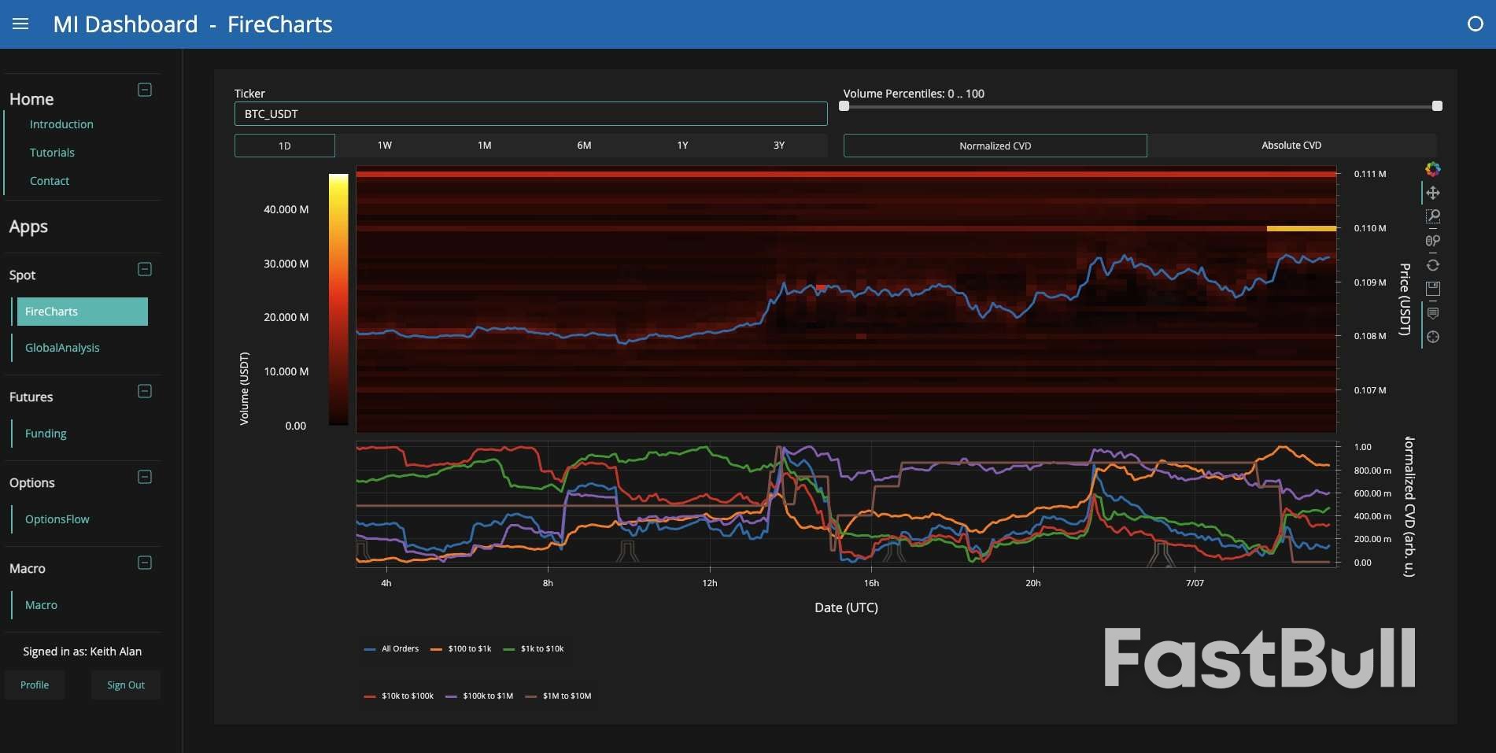Enable the Wheel Zoom tool
The height and width of the screenshot is (753, 1496).
click(1433, 241)
